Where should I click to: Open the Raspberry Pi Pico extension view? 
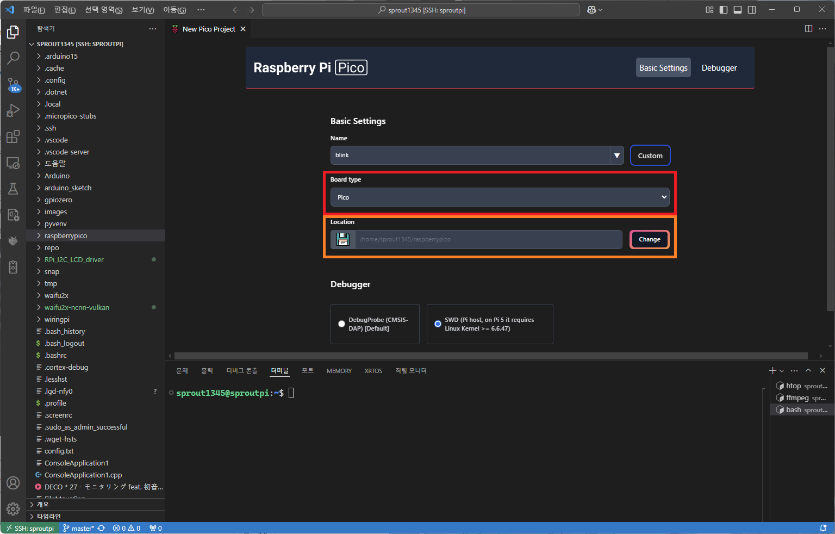coord(13,241)
